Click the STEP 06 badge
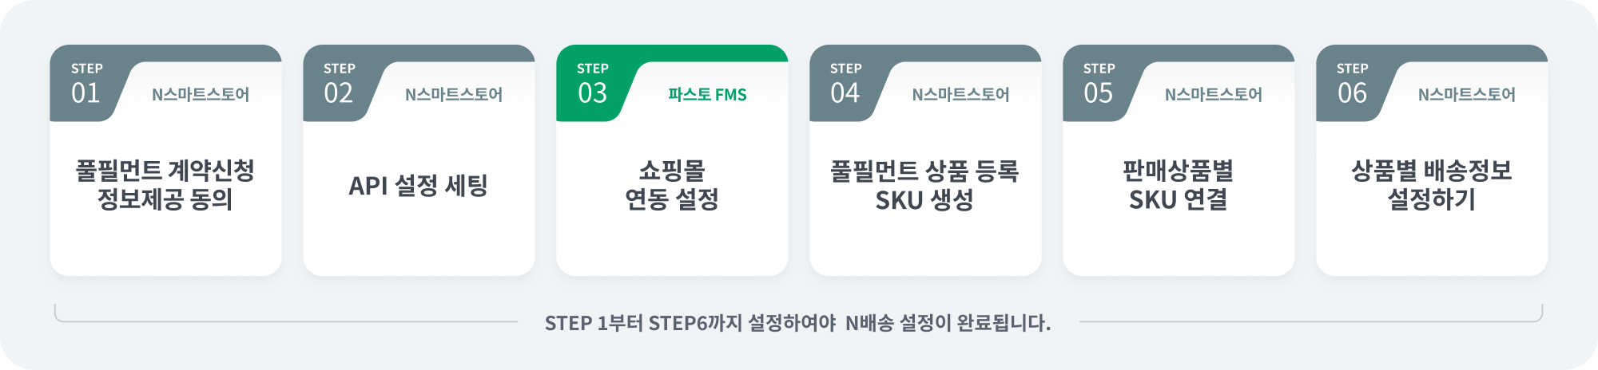This screenshot has height=370, width=1598. pyautogui.click(x=1352, y=84)
